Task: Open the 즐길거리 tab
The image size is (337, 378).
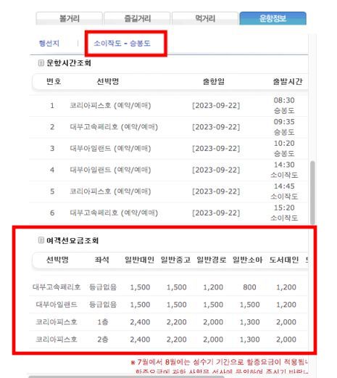Action: (137, 18)
